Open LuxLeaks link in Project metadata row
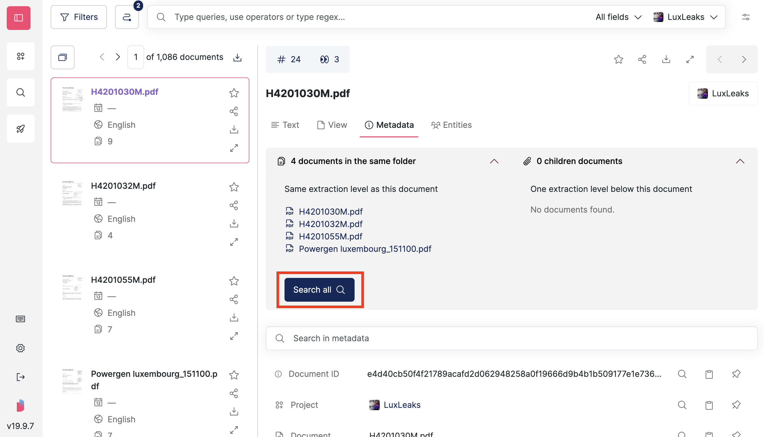This screenshot has height=437, width=764. pos(402,404)
